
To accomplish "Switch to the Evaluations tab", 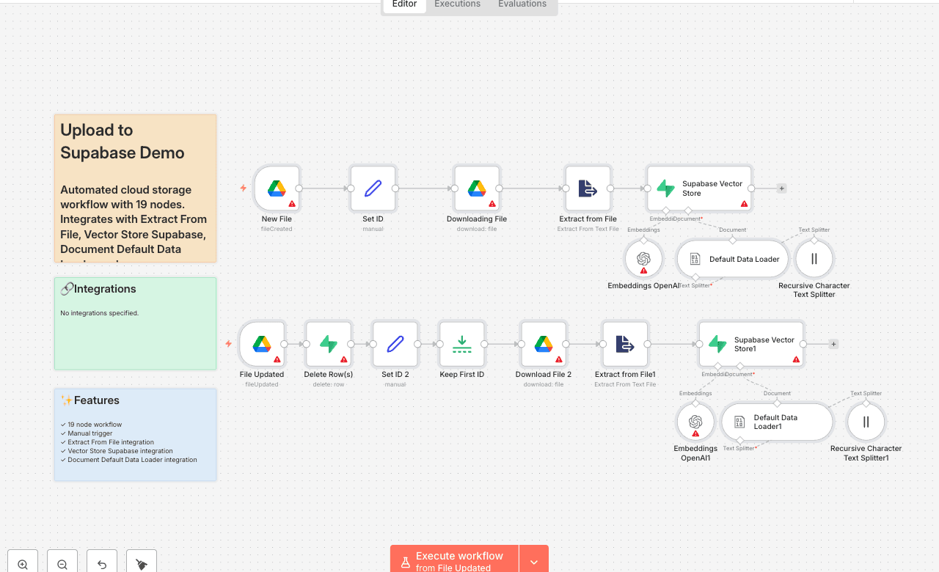I will (x=522, y=4).
